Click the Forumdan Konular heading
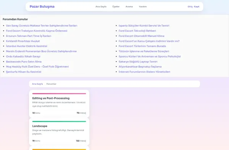 15,19
